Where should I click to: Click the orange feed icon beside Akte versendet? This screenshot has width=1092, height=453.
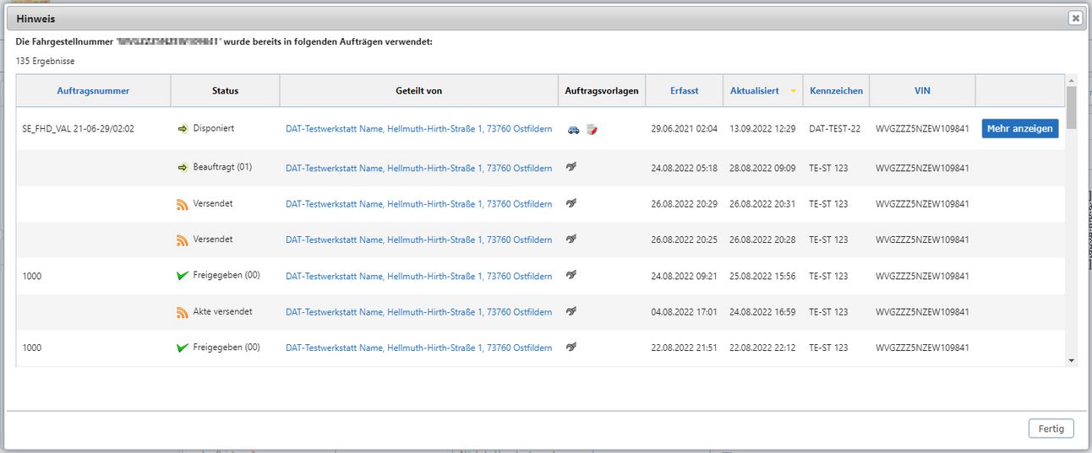(x=182, y=312)
